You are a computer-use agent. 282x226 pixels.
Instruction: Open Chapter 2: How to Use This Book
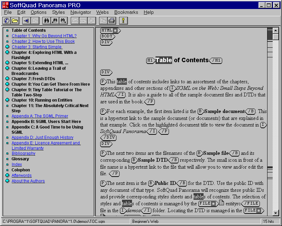point(43,41)
